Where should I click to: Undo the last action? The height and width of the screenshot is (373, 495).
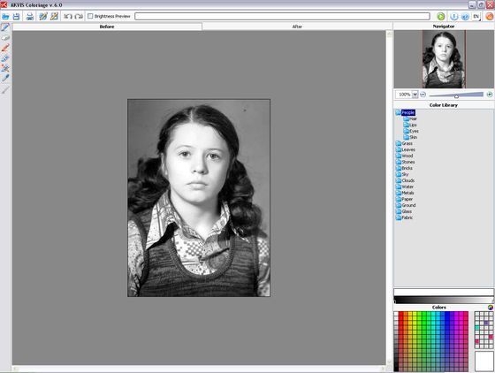(x=68, y=16)
